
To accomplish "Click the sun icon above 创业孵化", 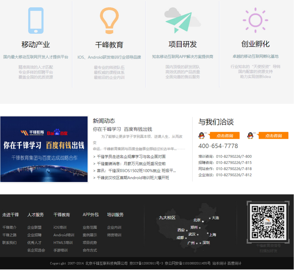I will (255, 20).
